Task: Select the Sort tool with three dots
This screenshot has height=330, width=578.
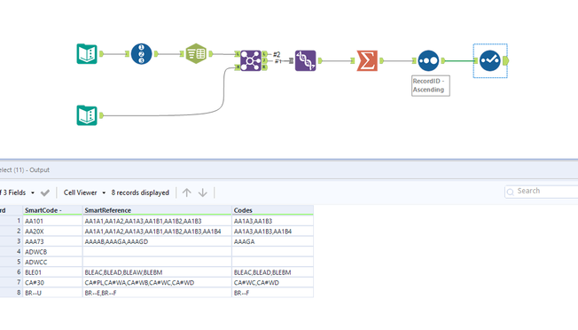Action: (x=428, y=60)
